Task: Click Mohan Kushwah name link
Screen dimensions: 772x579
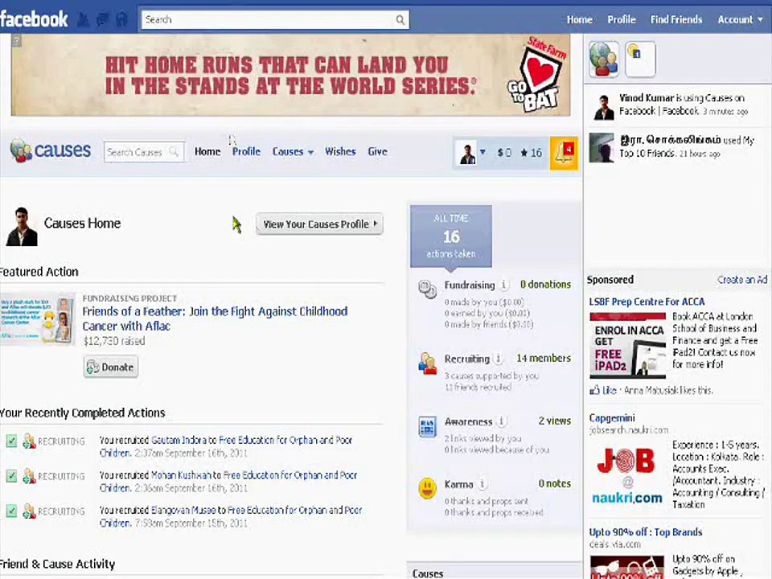Action: 181,475
